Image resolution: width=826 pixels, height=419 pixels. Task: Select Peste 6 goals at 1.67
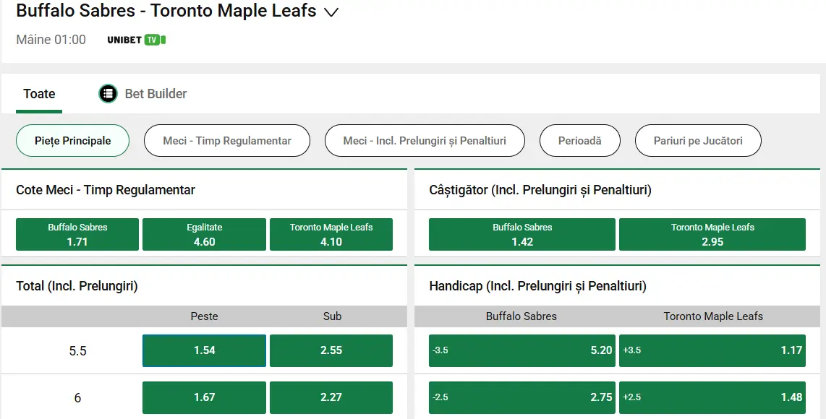coord(204,397)
